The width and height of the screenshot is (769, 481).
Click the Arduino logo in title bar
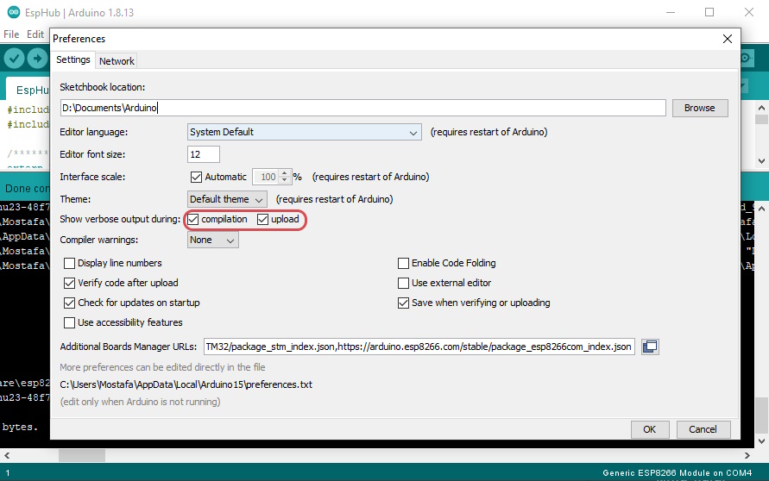click(x=14, y=12)
